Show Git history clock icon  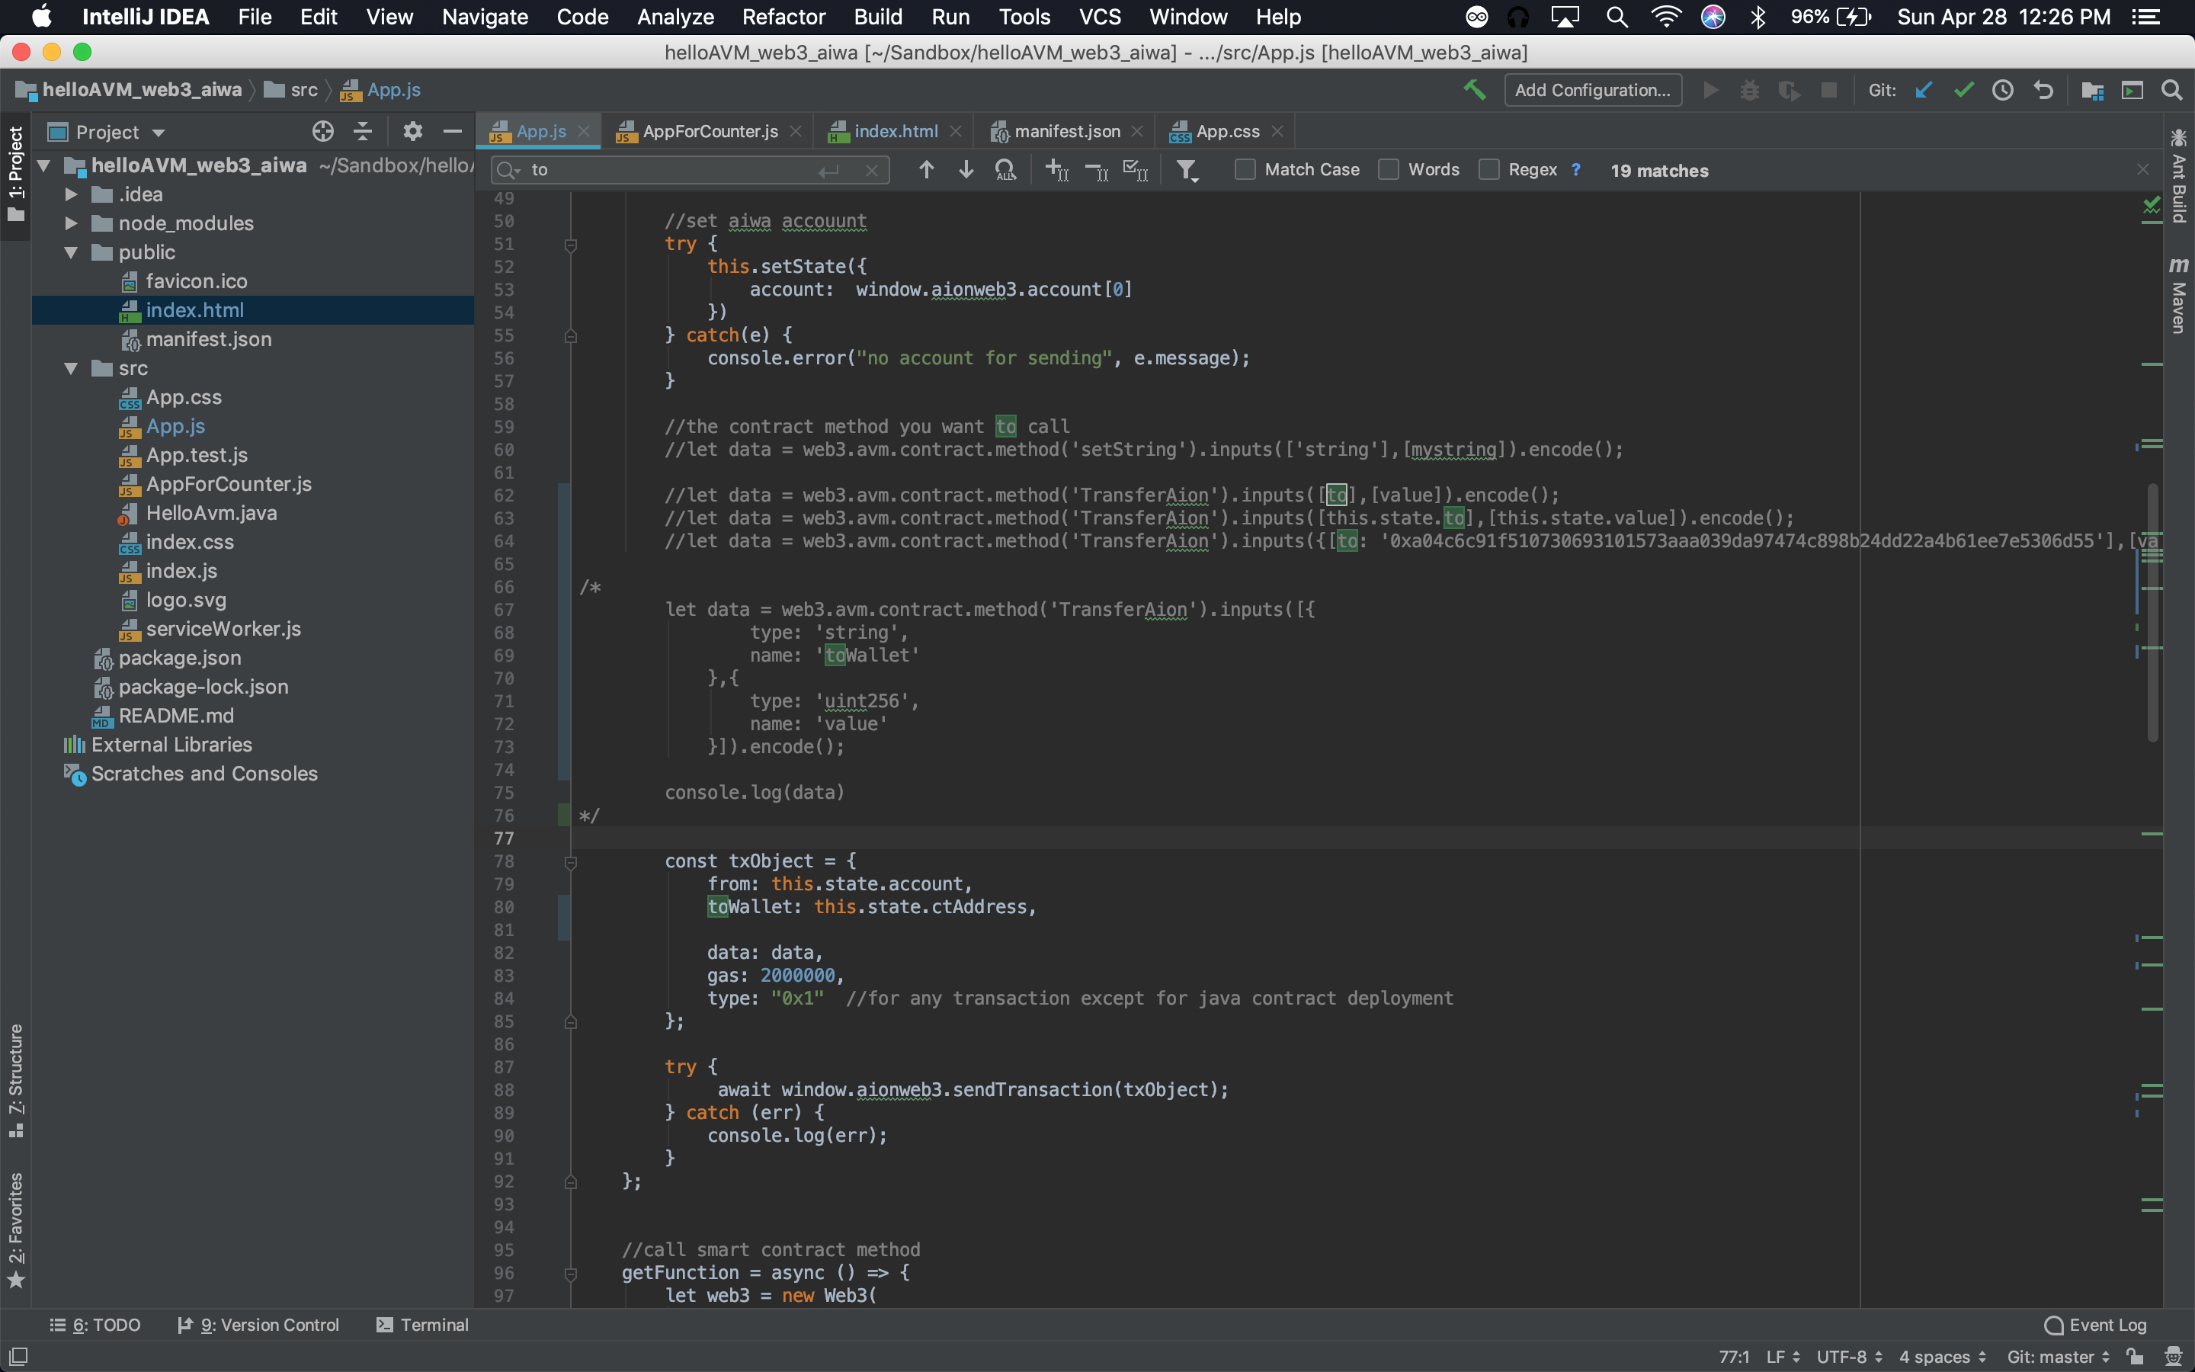[x=2003, y=90]
